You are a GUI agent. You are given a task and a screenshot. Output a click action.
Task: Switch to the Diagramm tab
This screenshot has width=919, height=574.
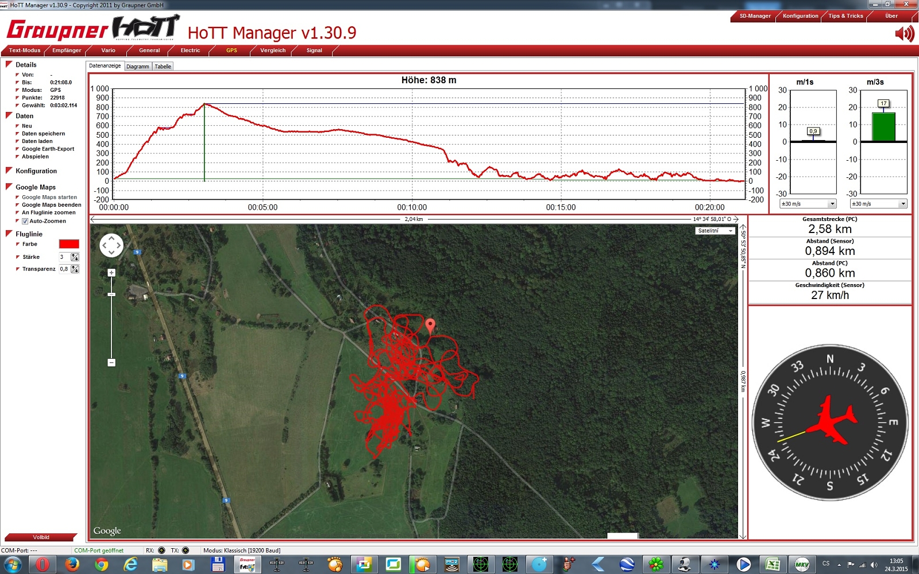[x=138, y=67]
